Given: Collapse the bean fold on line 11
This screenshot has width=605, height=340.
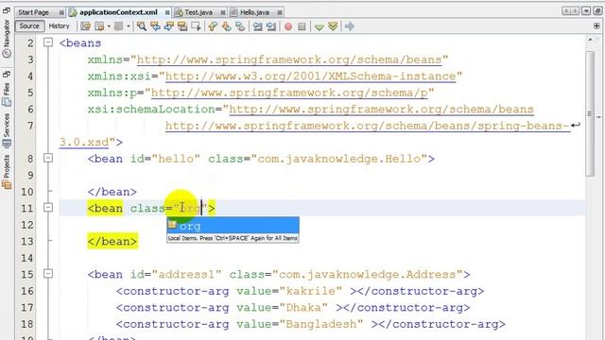Looking at the screenshot, I should 48,208.
